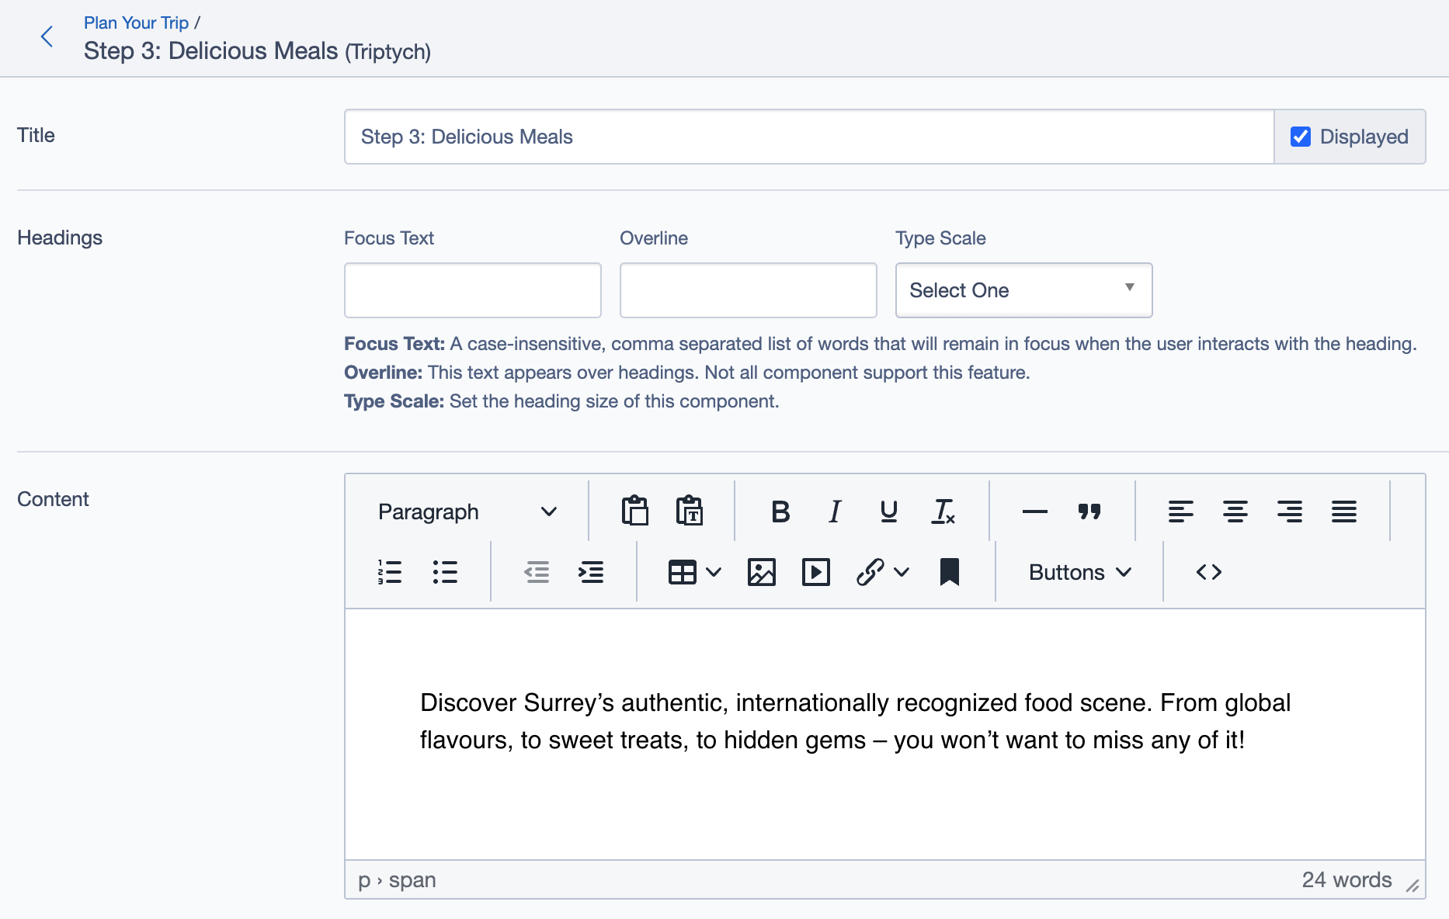This screenshot has height=919, width=1449.
Task: Open the Plan Your Trip breadcrumb link
Action: [136, 23]
